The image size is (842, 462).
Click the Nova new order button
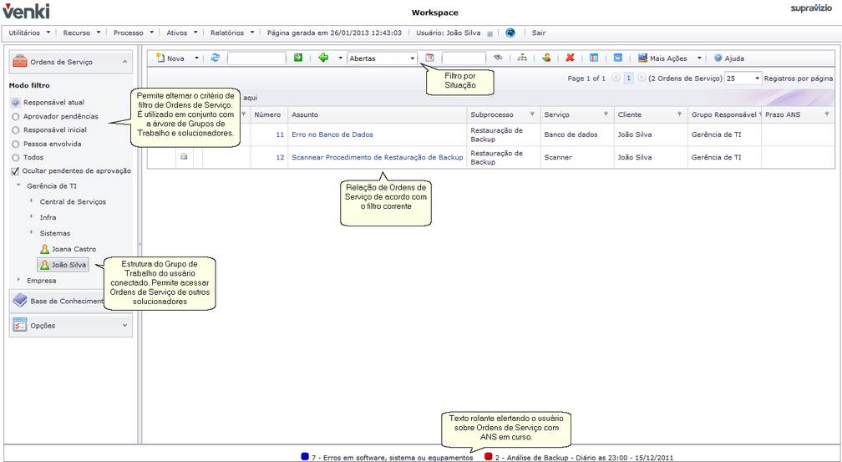(170, 58)
